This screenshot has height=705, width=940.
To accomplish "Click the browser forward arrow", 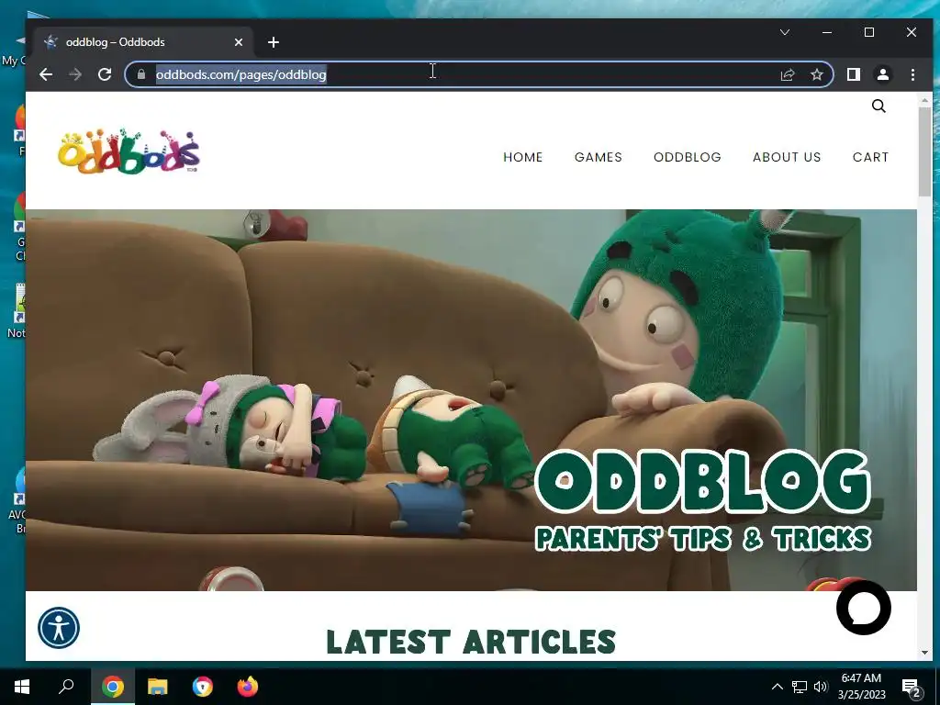I will point(75,74).
